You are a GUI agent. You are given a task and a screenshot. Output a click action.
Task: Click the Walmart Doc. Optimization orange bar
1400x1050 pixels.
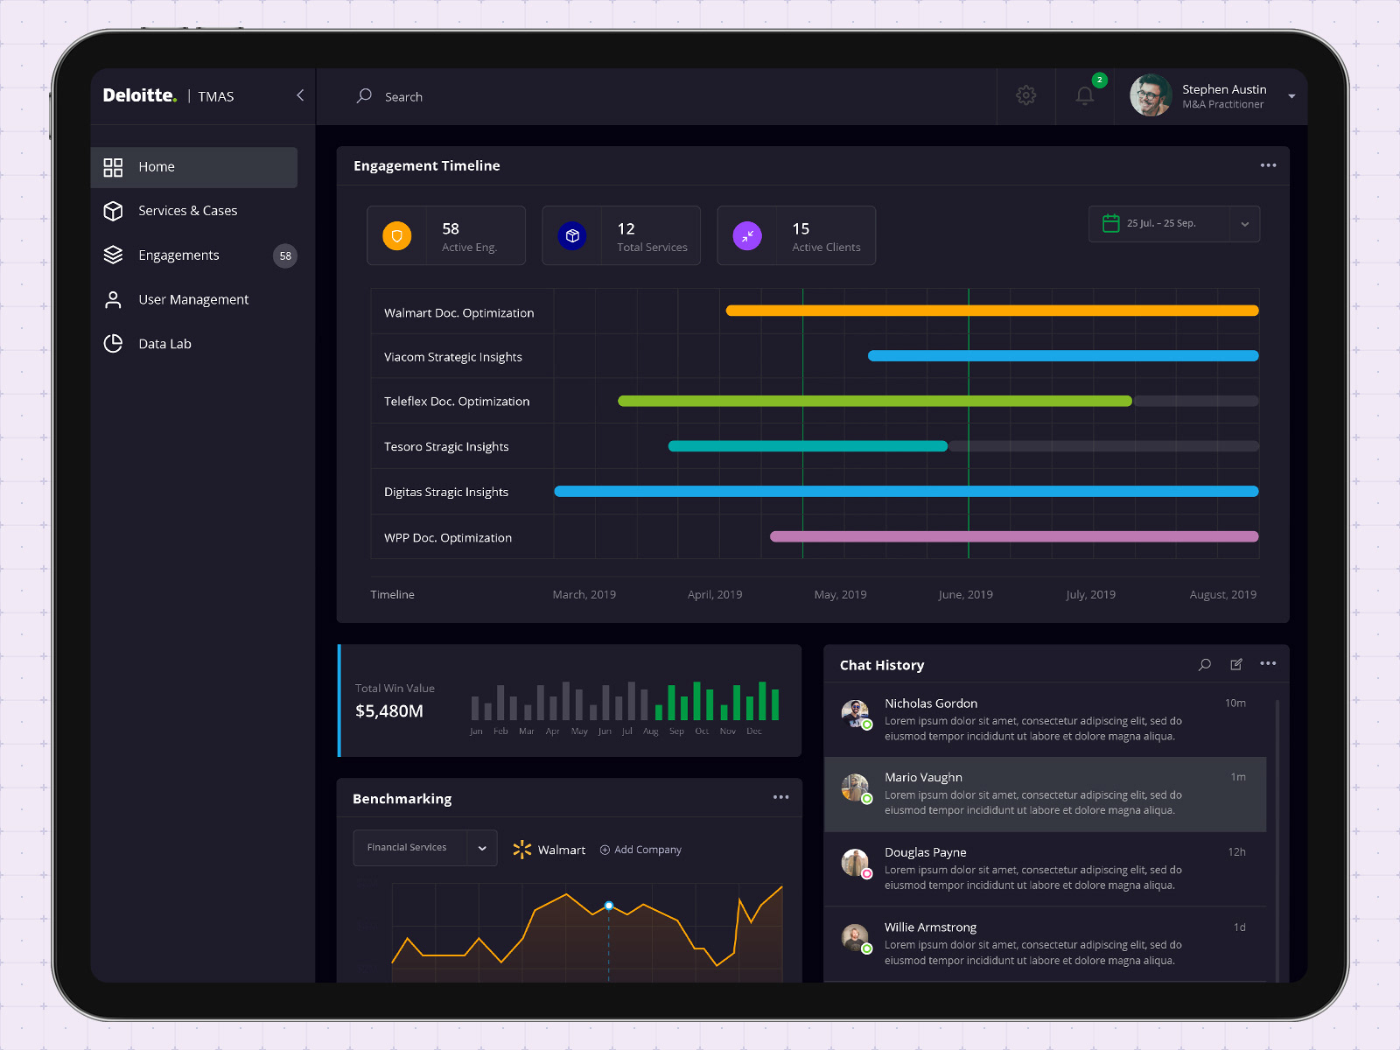click(x=992, y=311)
